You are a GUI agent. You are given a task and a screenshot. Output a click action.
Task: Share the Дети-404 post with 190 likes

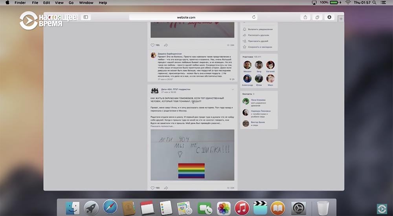(166, 188)
